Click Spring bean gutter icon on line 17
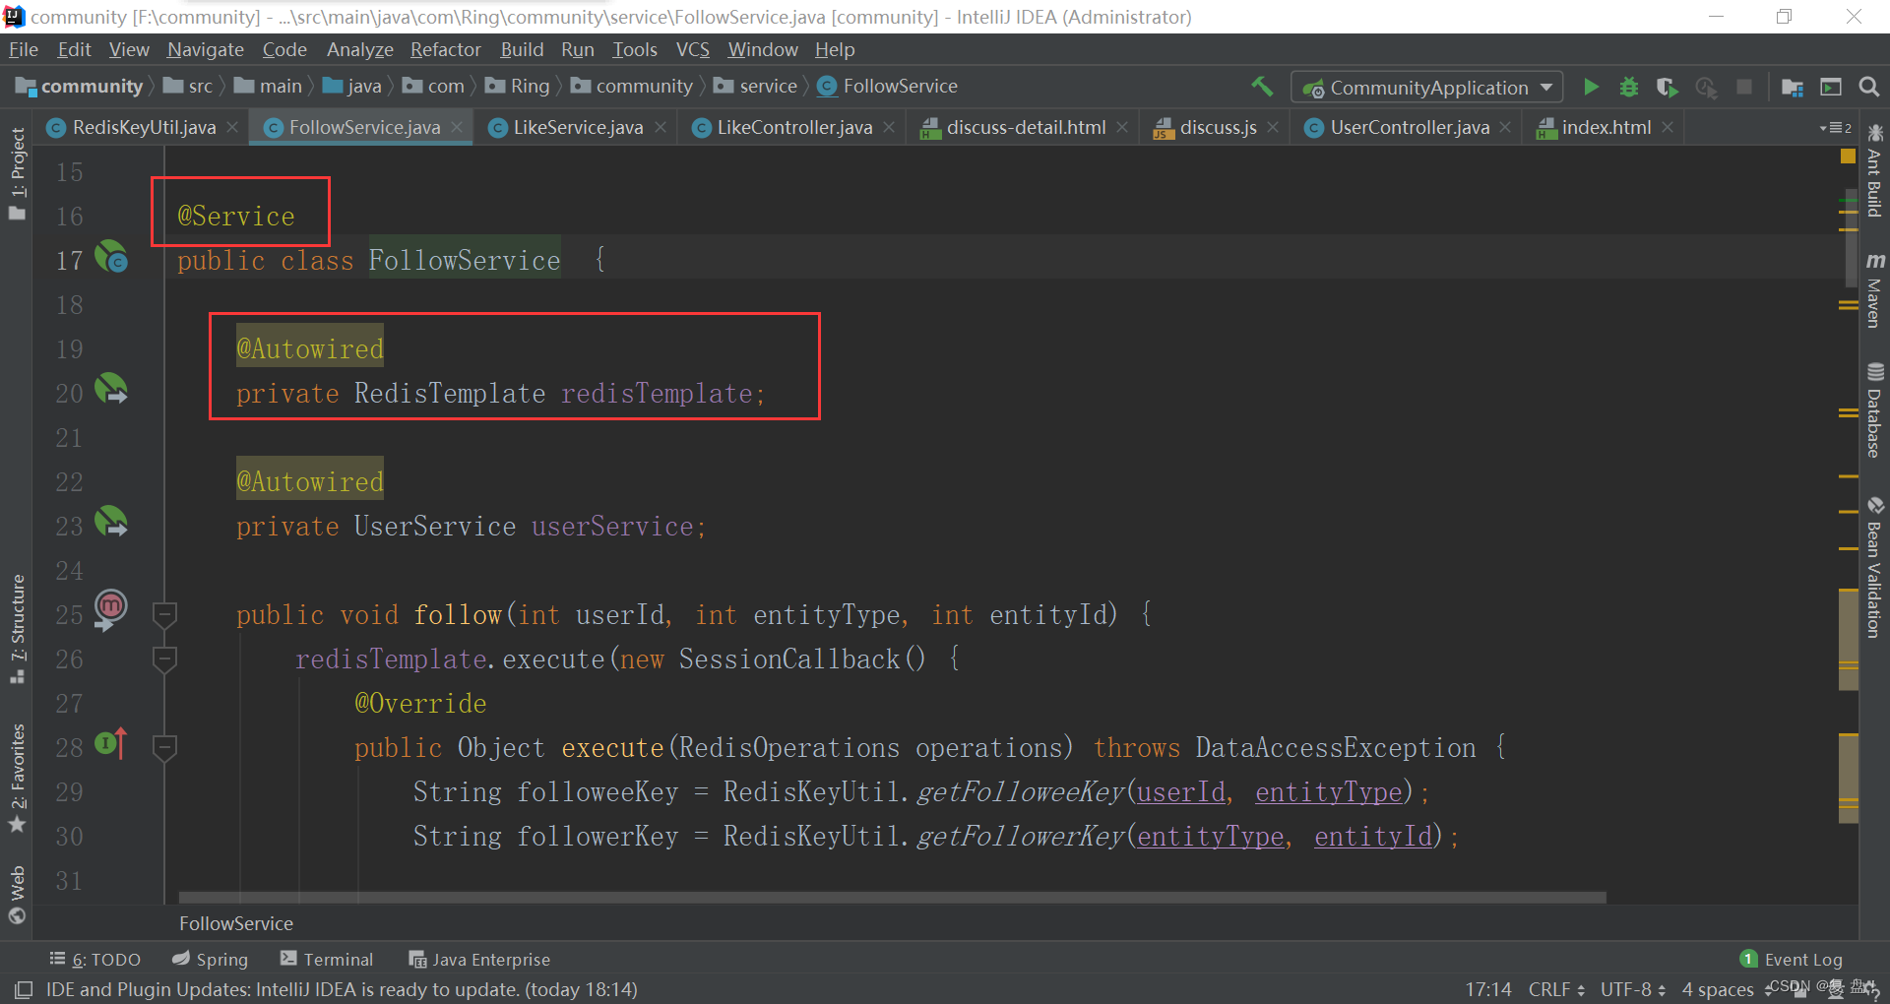This screenshot has height=1004, width=1890. (x=111, y=258)
